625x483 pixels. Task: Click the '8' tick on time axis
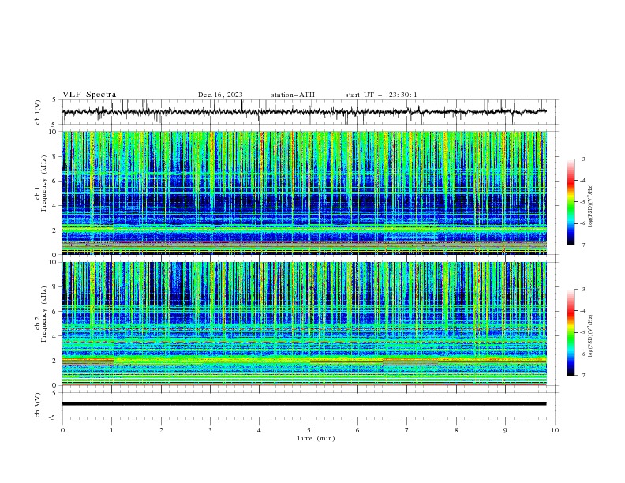456,430
